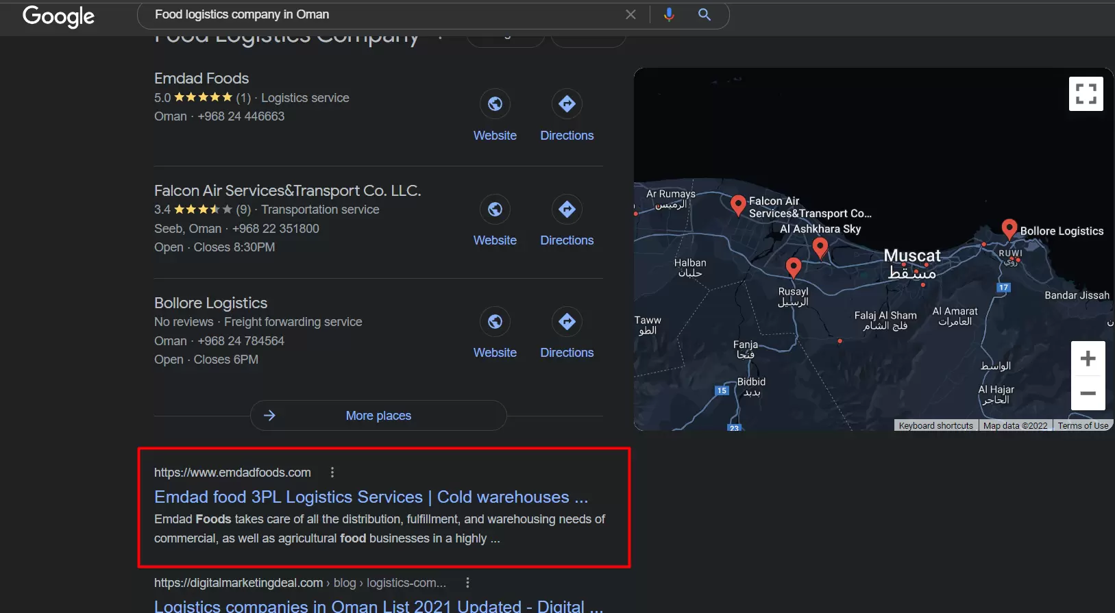Click the Google logo
1115x613 pixels.
pos(58,16)
